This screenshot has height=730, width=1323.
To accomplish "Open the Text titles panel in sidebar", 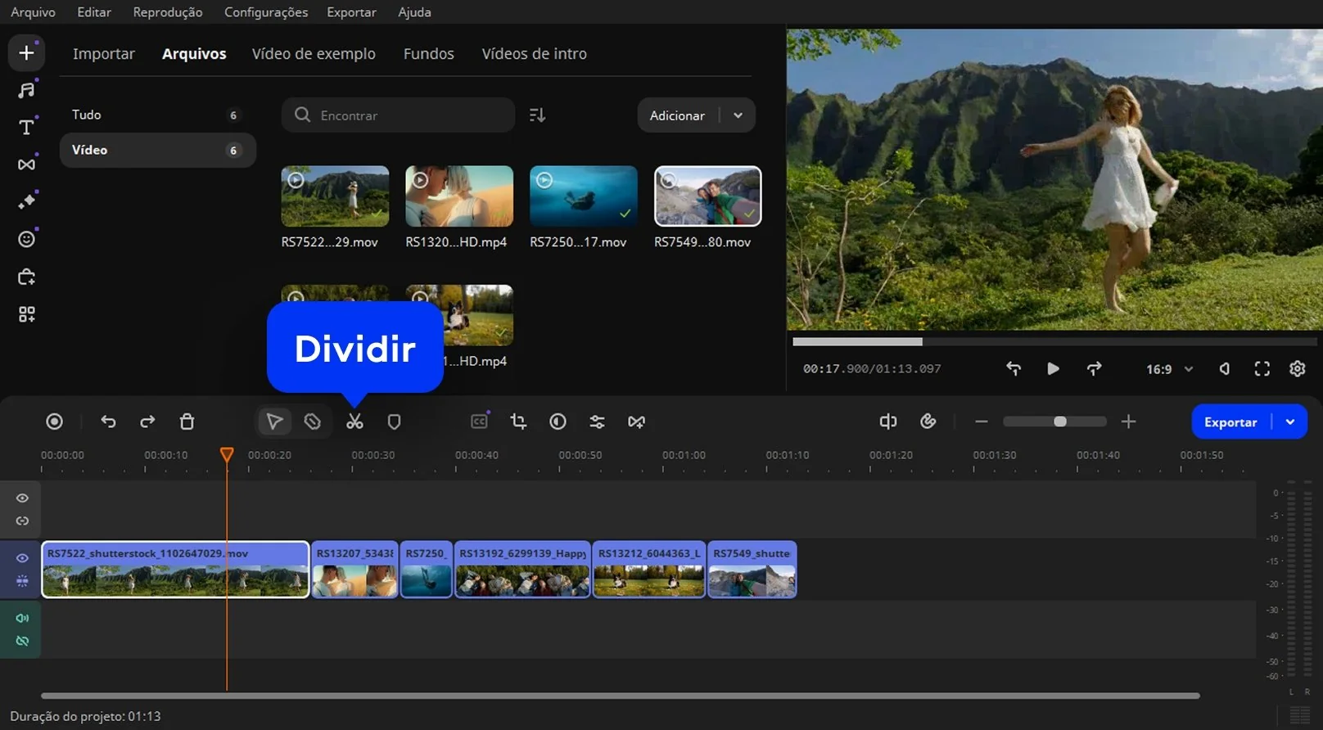I will point(26,127).
